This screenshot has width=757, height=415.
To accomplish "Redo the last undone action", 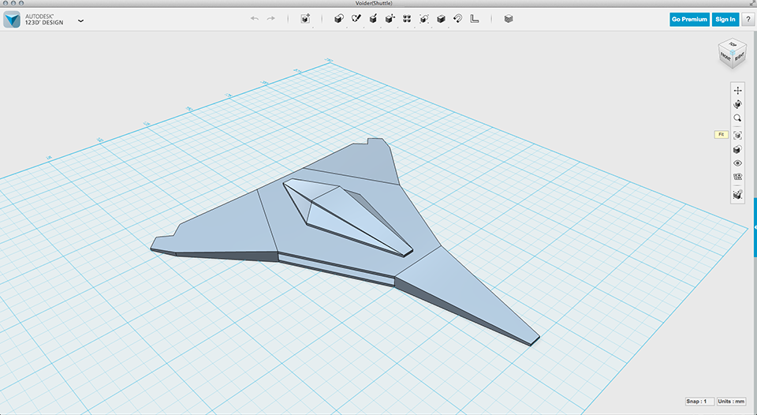I will point(271,19).
